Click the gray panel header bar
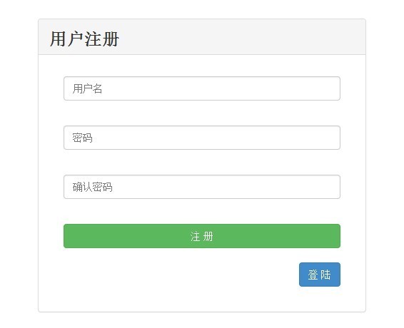The height and width of the screenshot is (328, 404). click(x=202, y=37)
